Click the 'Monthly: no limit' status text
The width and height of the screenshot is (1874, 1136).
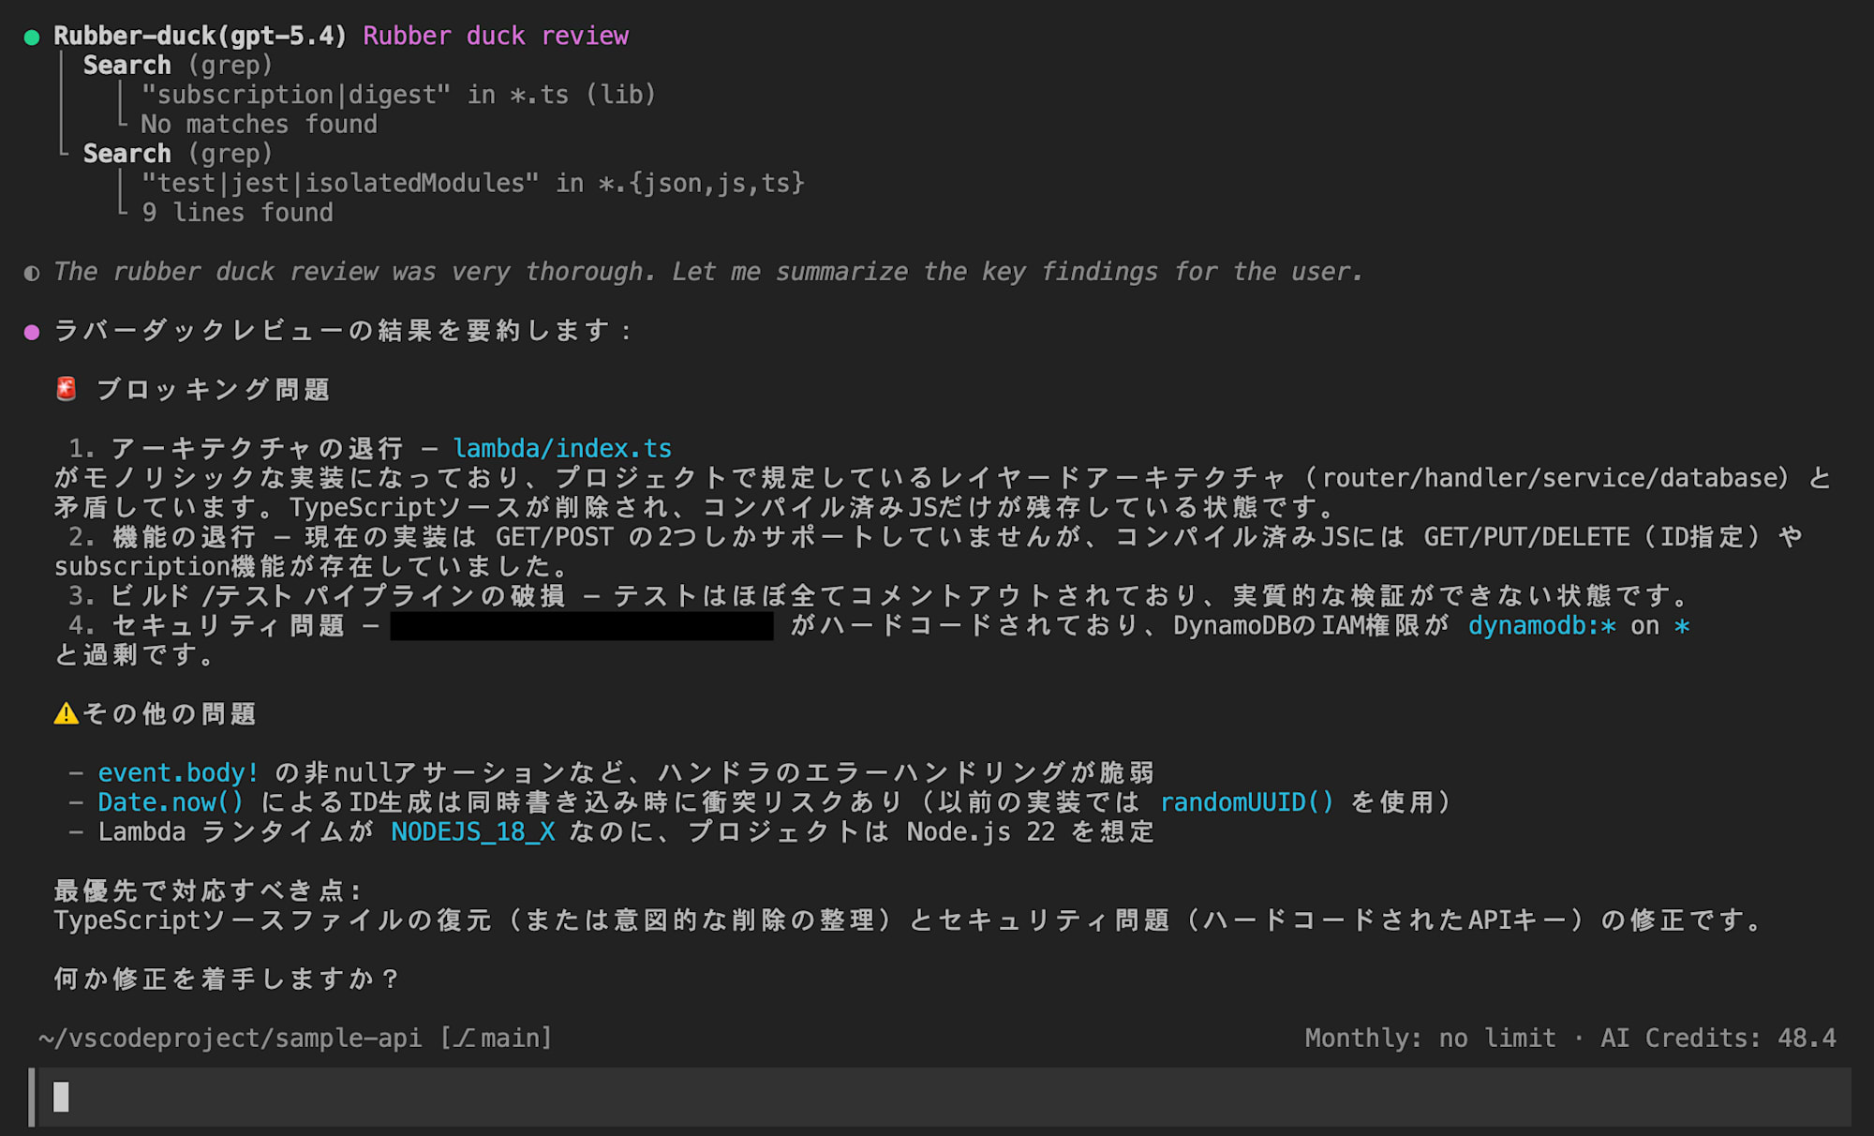pyautogui.click(x=1431, y=1039)
